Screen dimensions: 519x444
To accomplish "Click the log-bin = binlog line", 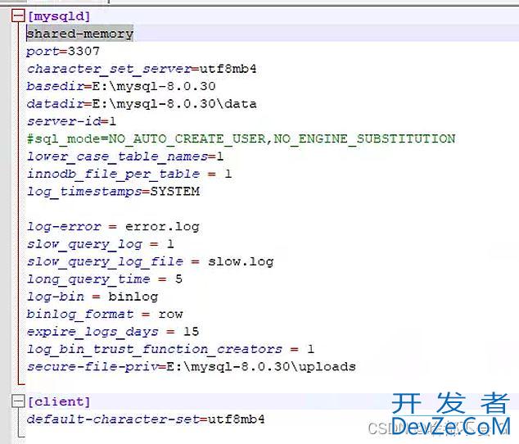I will tap(93, 297).
